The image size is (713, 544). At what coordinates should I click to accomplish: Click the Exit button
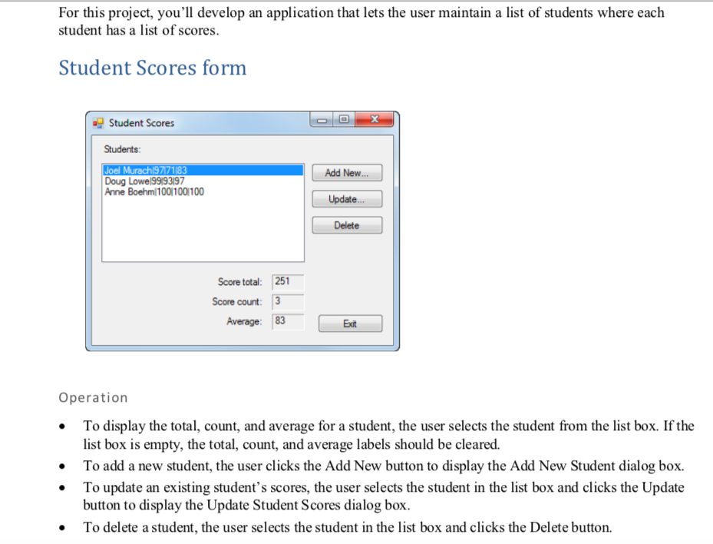click(x=349, y=323)
